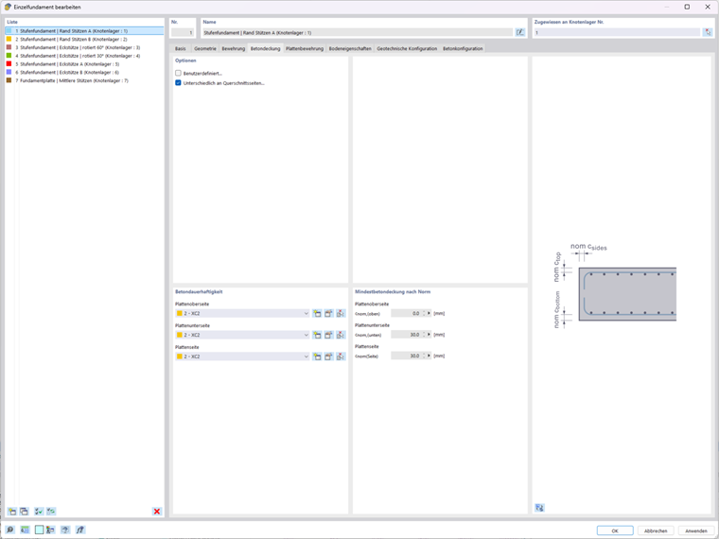719x539 pixels.
Task: Select list item 1 Stufenfundament Rand Stützen A
Action: point(84,31)
